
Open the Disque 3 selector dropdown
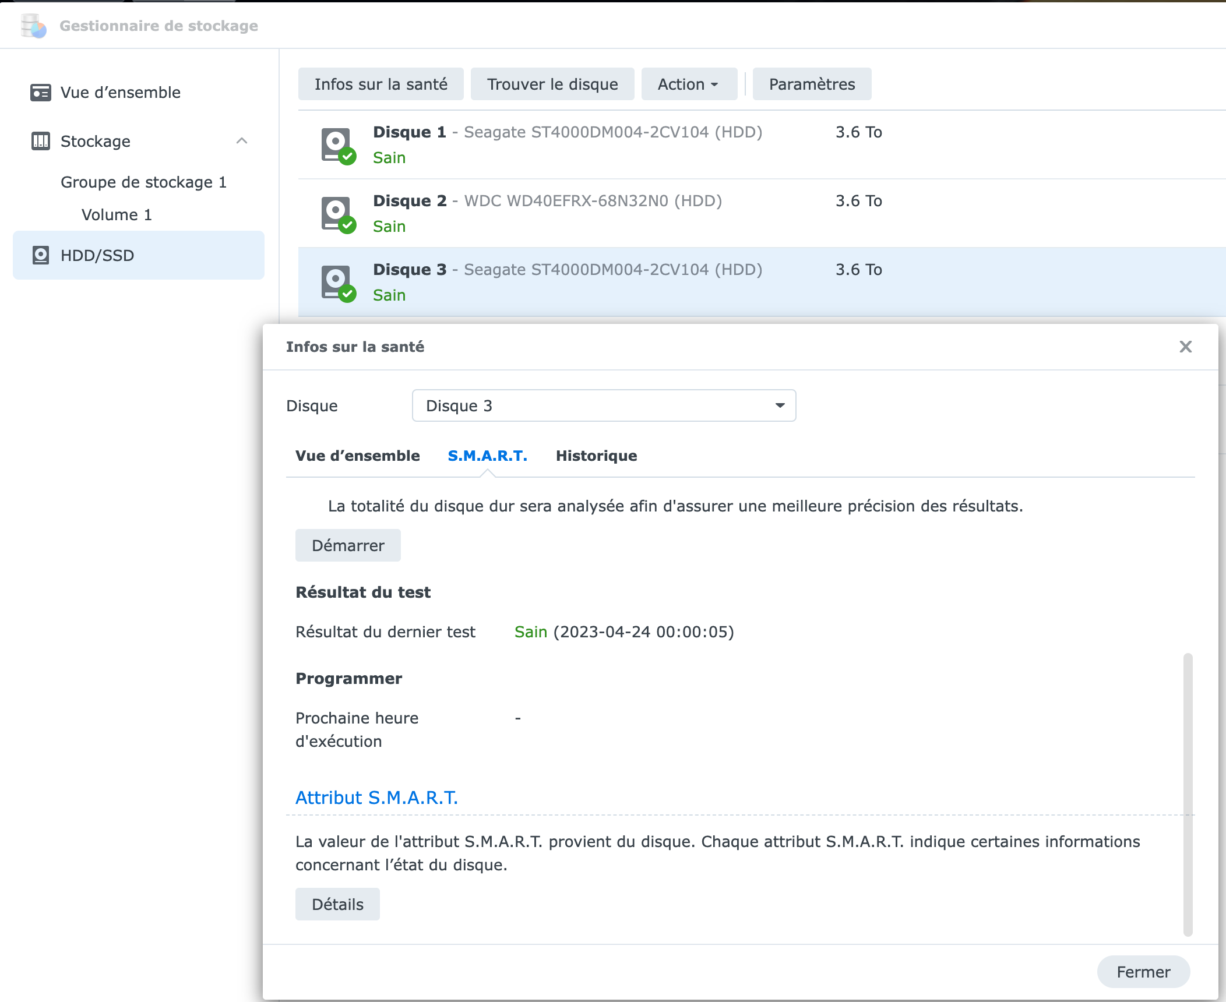pyautogui.click(x=604, y=406)
